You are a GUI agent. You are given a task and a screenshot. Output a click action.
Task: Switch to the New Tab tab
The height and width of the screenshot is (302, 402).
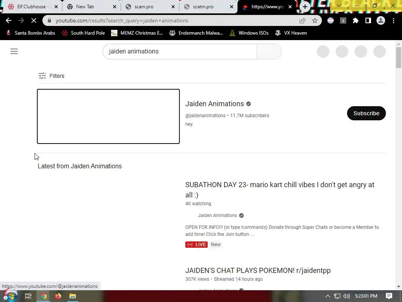(91, 7)
